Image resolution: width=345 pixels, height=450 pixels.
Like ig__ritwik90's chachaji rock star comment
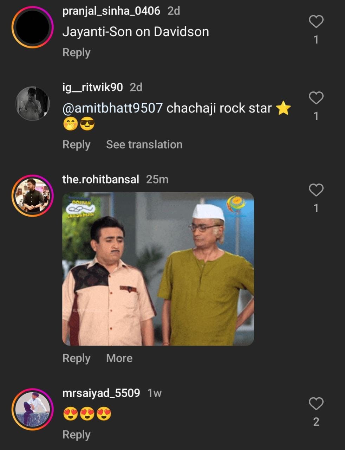tap(316, 98)
